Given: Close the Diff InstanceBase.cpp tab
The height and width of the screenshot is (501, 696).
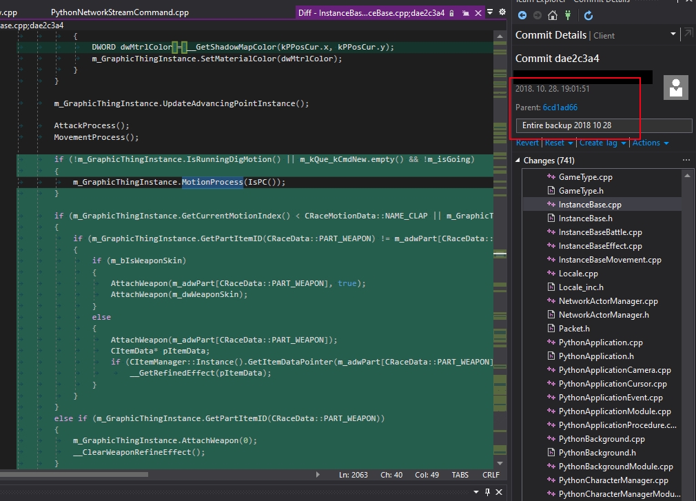Looking at the screenshot, I should click(478, 13).
